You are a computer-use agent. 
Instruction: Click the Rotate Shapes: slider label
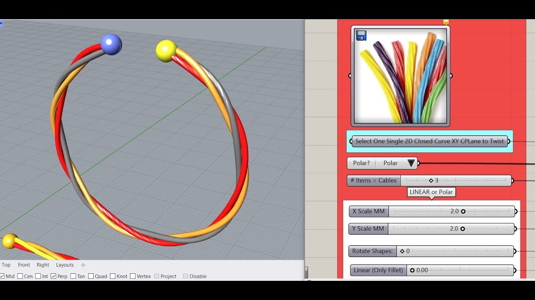point(372,251)
